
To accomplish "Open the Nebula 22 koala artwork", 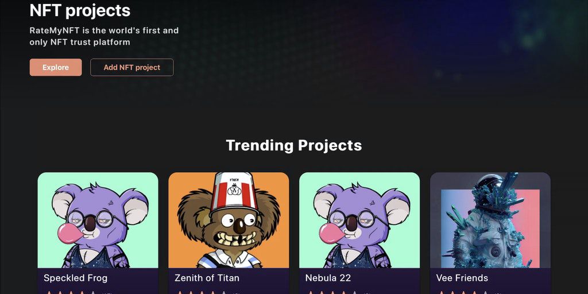I will pos(359,220).
